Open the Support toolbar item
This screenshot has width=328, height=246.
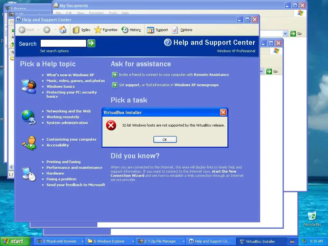[158, 30]
